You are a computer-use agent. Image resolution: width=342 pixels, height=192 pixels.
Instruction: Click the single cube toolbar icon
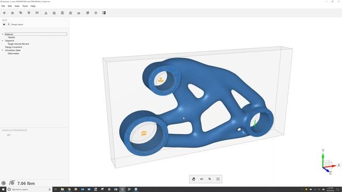point(12,13)
